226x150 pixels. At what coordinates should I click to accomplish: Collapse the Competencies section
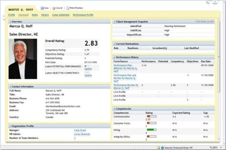[115, 109]
